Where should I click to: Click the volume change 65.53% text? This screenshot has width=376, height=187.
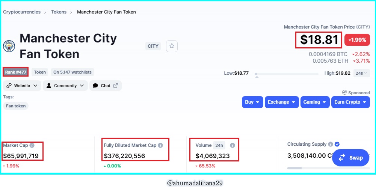pos(205,166)
